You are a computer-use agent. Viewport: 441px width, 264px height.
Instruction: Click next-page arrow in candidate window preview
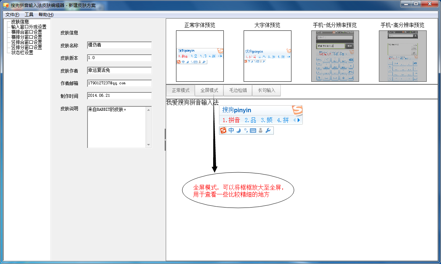(x=299, y=120)
